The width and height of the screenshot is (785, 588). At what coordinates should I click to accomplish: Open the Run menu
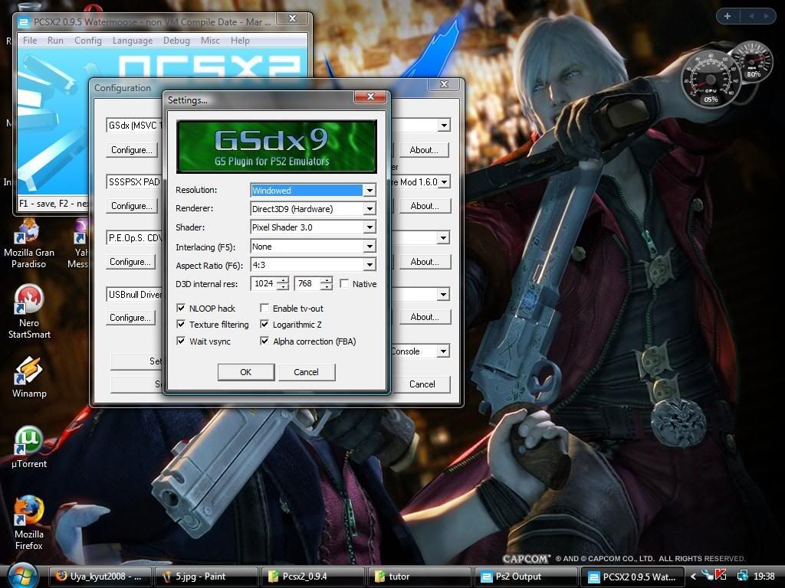pyautogui.click(x=55, y=41)
